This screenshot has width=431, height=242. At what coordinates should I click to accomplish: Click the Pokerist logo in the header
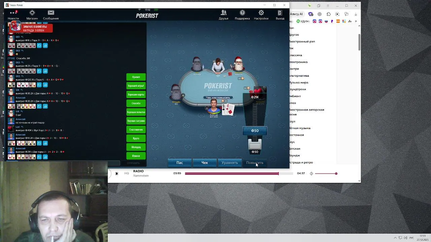pyautogui.click(x=147, y=15)
